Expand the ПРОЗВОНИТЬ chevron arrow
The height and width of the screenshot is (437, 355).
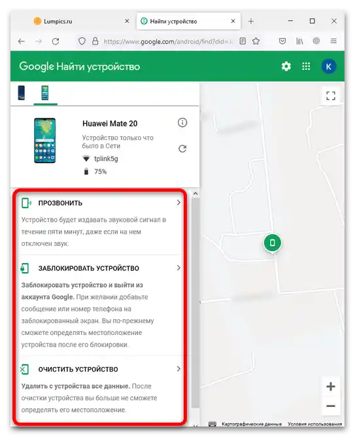click(x=178, y=203)
